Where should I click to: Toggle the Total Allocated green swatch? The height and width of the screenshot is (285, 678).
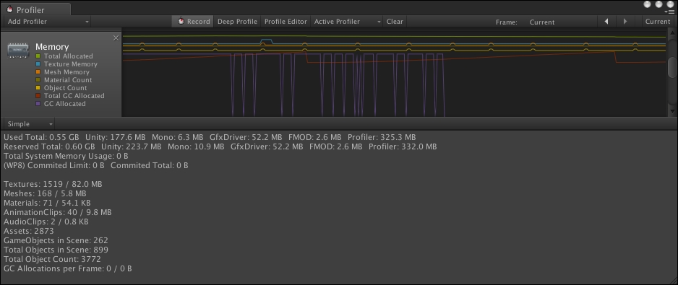coord(38,56)
